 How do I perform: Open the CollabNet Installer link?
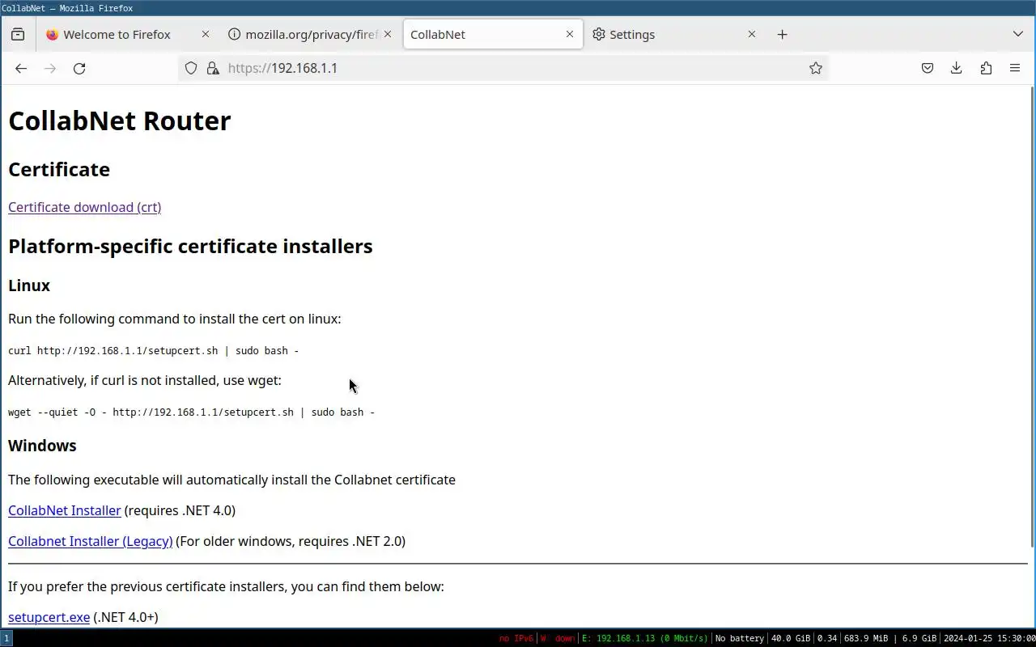click(65, 510)
